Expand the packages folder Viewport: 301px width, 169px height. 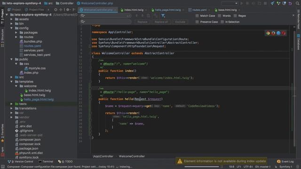[x=16, y=32]
